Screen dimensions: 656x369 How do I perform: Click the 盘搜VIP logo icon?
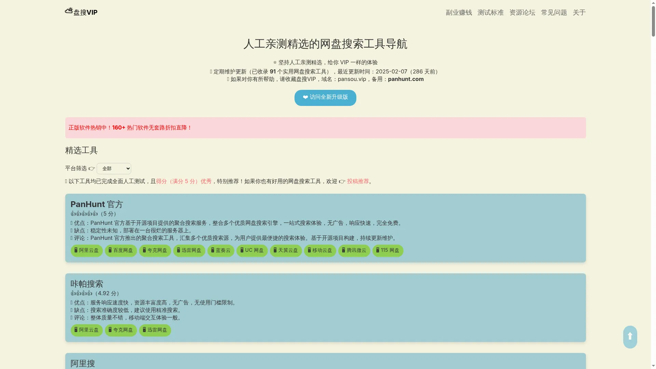[x=68, y=11]
